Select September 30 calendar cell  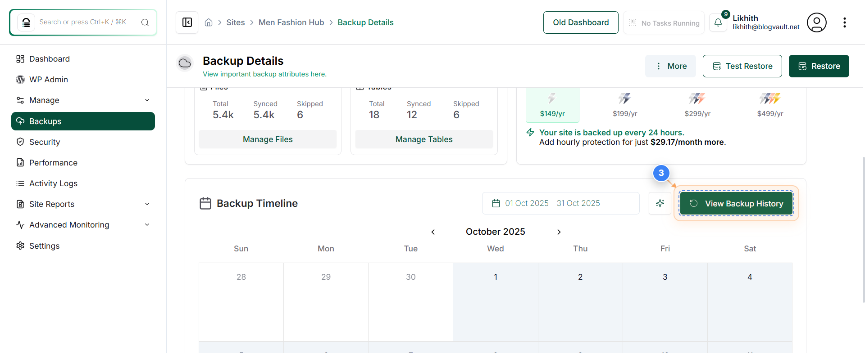pos(410,302)
